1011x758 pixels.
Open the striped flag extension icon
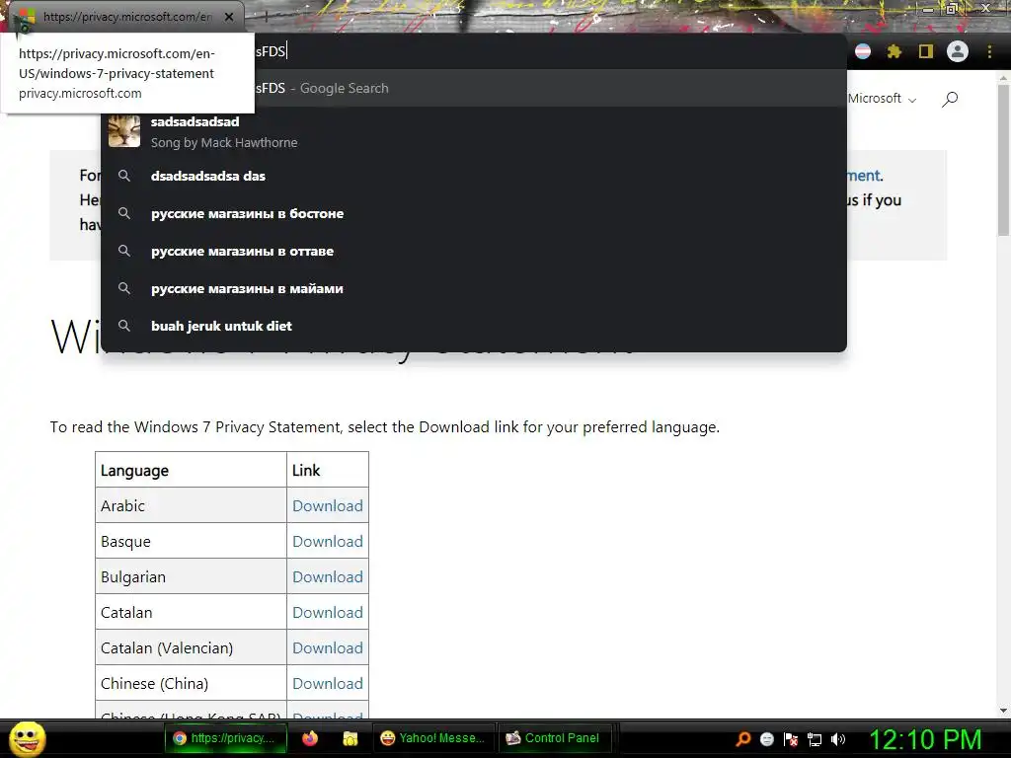(x=863, y=51)
